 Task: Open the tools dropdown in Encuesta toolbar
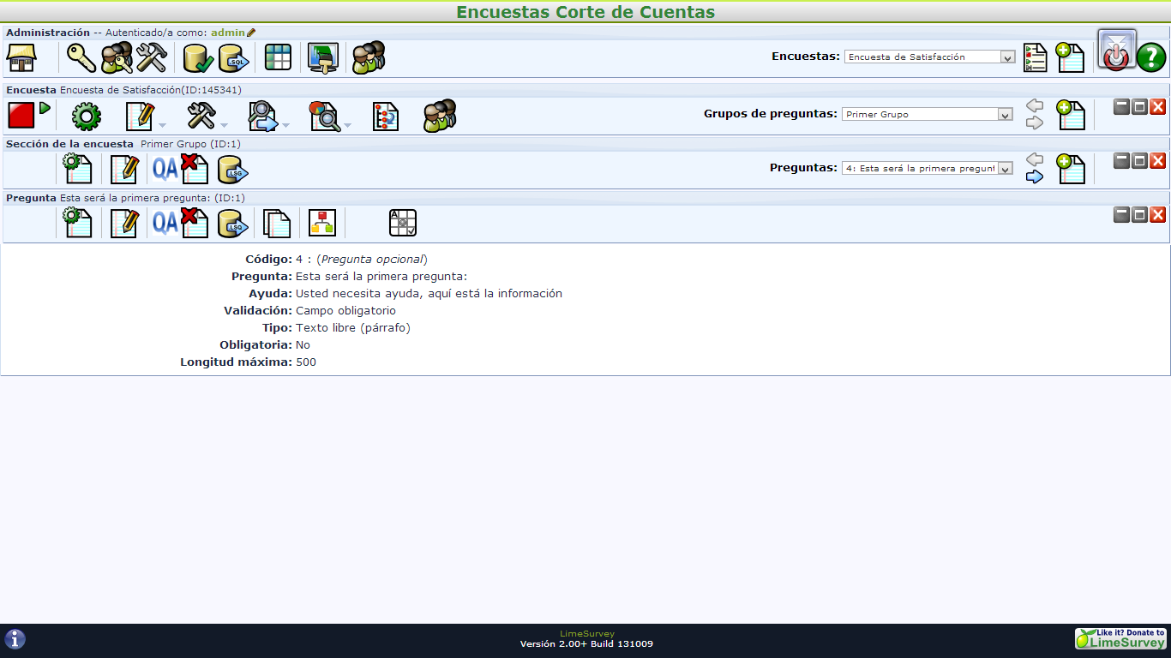coord(207,117)
